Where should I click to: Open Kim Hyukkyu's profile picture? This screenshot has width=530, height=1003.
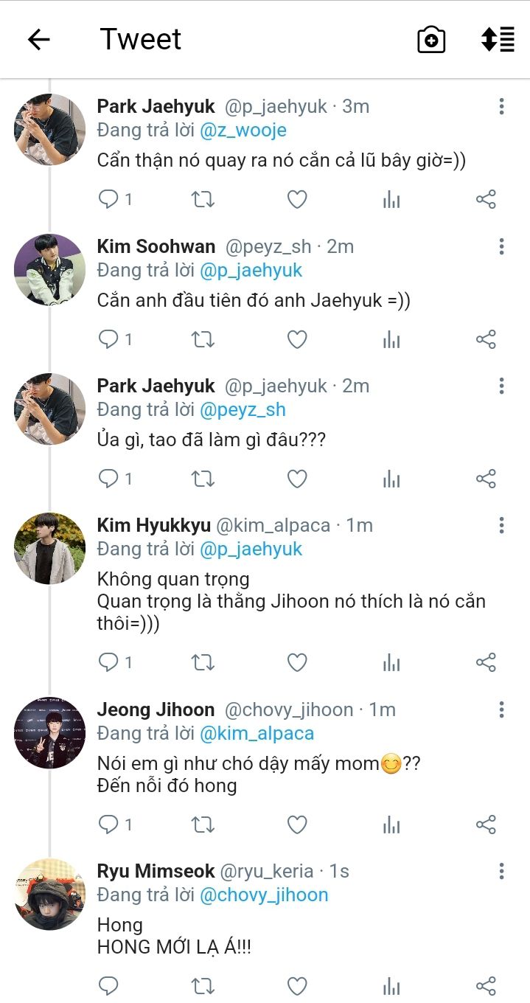[x=50, y=549]
